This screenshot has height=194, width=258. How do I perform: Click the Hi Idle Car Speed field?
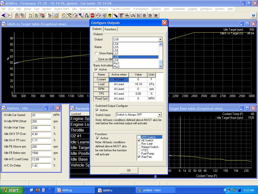click(x=41, y=115)
